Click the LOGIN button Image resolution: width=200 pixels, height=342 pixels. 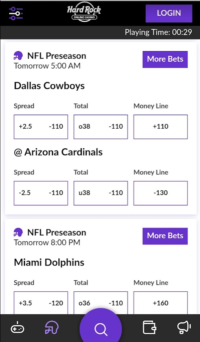(169, 13)
